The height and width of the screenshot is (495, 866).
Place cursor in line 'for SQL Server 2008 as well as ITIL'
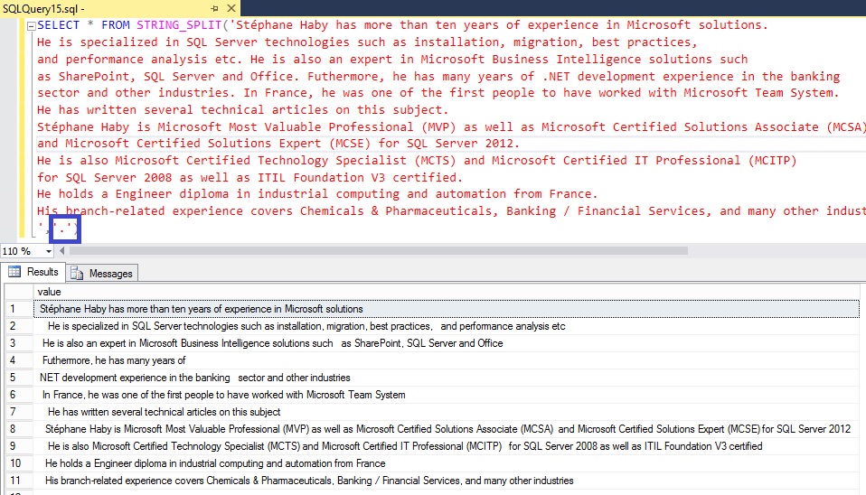click(249, 178)
